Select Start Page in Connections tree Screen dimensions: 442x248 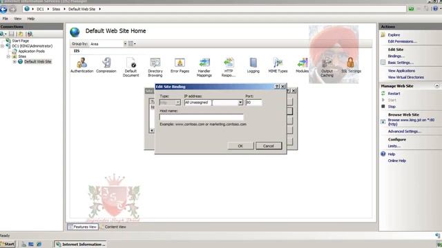[x=20, y=41]
